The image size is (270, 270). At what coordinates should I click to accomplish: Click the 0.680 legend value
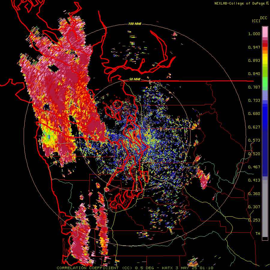point(254,114)
